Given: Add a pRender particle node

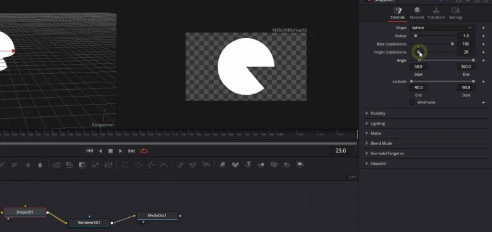Looking at the screenshot, I should click(206, 164).
